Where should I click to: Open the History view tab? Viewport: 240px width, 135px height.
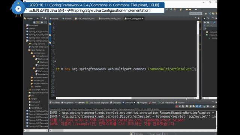pos(180,102)
